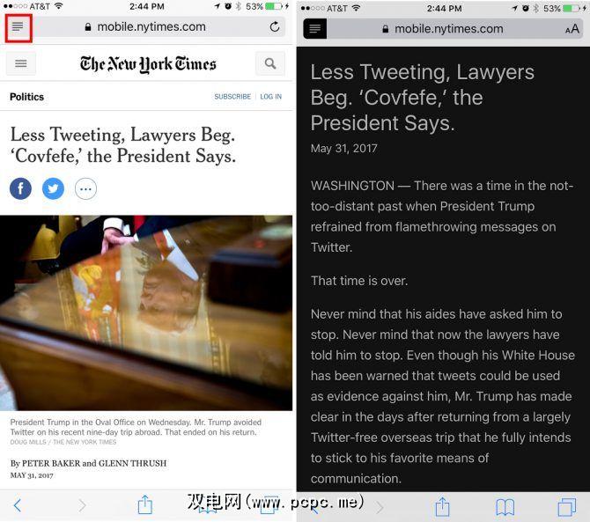Show open tabs on right screen toolbar
Image resolution: width=590 pixels, height=522 pixels.
point(567,507)
